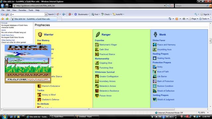Open the Melandru's Arrows skill link

[x=108, y=86]
